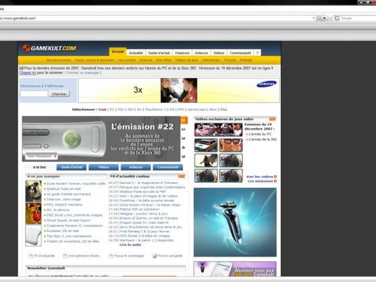The image size is (376, 282).
Task: Click the page feed icon in address bar
Action: pyautogui.click(x=319, y=18)
